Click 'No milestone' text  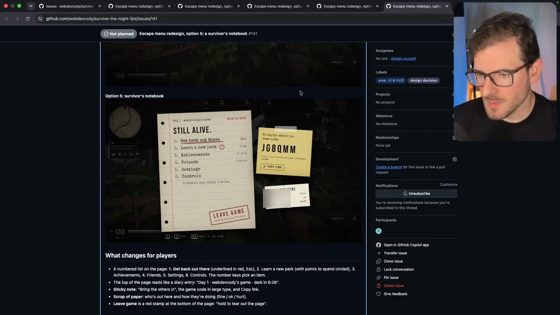(x=386, y=124)
